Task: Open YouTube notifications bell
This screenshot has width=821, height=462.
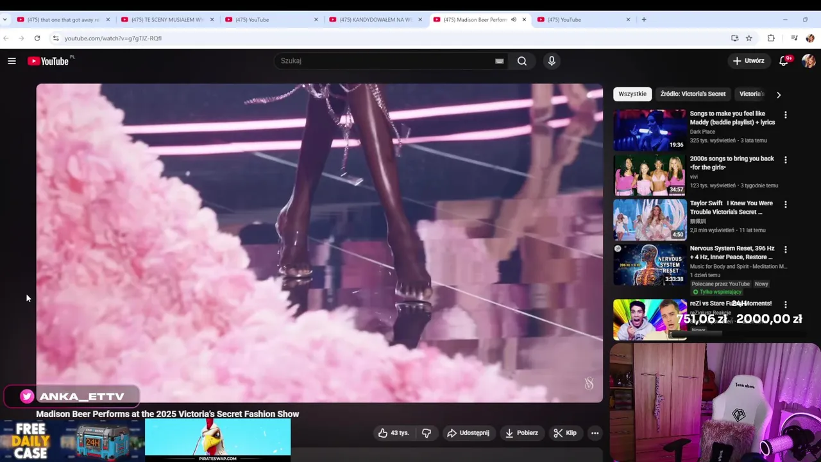Action: click(784, 61)
